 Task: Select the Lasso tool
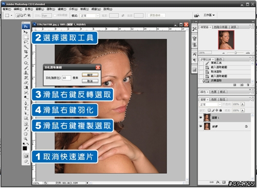26,42
